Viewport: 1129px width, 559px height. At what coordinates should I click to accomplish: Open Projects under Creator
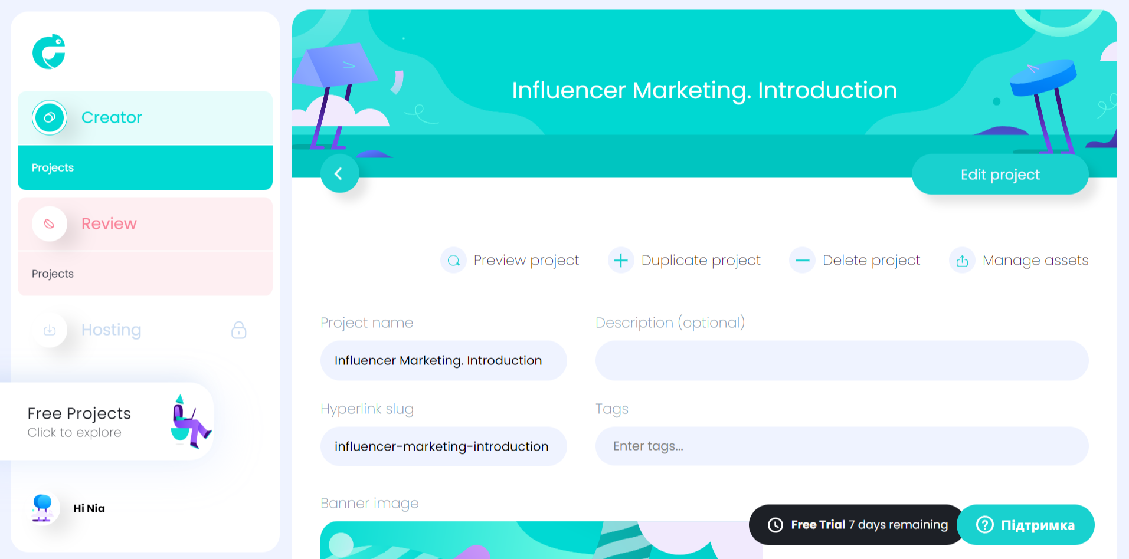145,167
